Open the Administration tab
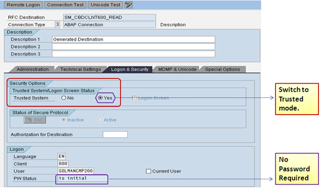 tap(32, 69)
